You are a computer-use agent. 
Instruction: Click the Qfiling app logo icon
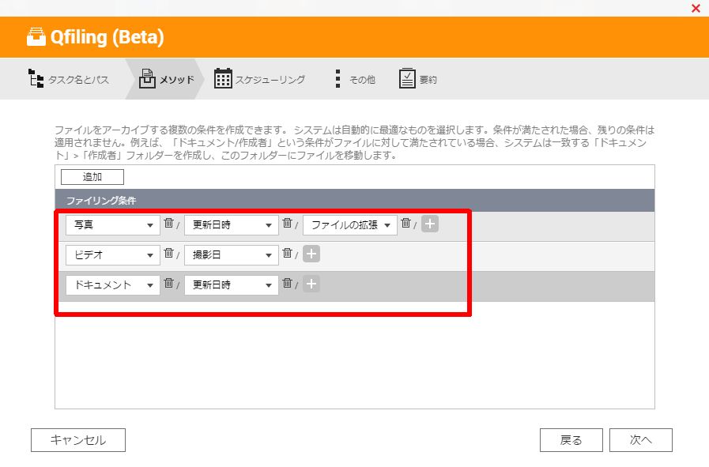pos(36,37)
